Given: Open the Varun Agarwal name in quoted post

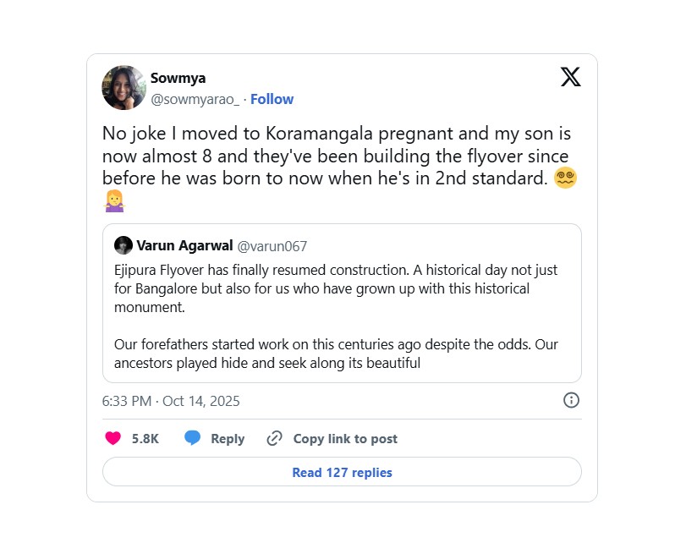Looking at the screenshot, I should click(184, 246).
